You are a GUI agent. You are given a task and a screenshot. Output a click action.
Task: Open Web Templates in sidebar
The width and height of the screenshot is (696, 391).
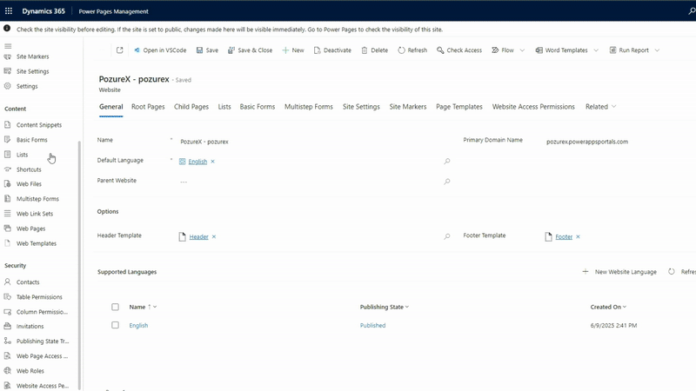tap(36, 243)
